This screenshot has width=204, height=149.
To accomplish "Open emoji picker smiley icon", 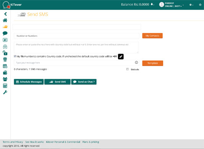I will point(137,62).
